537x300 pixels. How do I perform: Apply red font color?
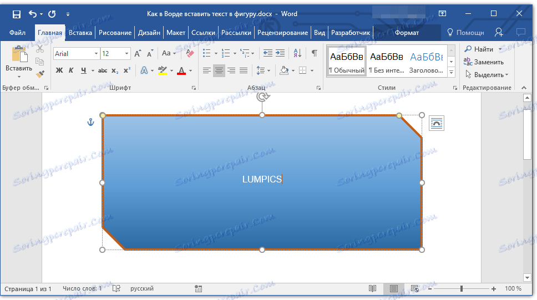[181, 70]
